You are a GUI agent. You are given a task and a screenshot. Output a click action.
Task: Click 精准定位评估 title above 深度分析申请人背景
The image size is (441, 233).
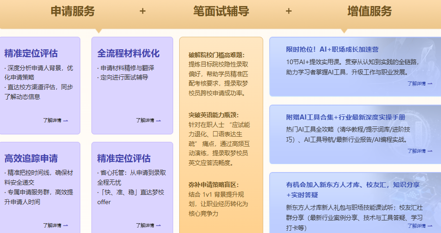coord(31,53)
